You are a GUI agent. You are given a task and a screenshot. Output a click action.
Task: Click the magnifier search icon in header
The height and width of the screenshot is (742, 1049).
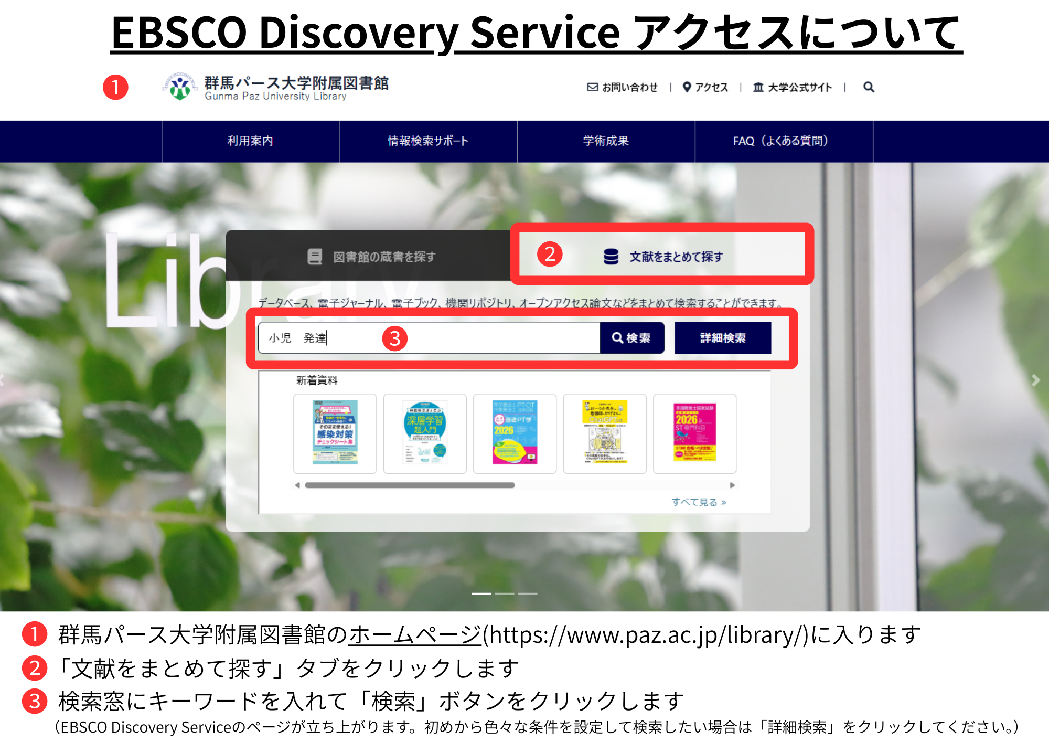(x=869, y=87)
